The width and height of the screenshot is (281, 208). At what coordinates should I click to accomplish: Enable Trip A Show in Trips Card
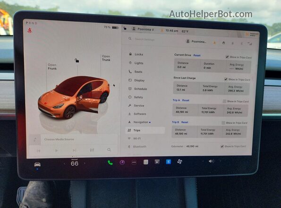point(224,101)
